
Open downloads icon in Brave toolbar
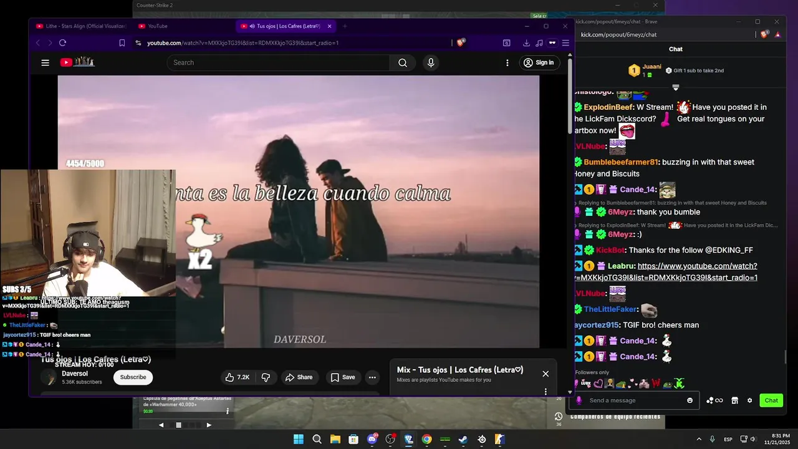(x=526, y=43)
